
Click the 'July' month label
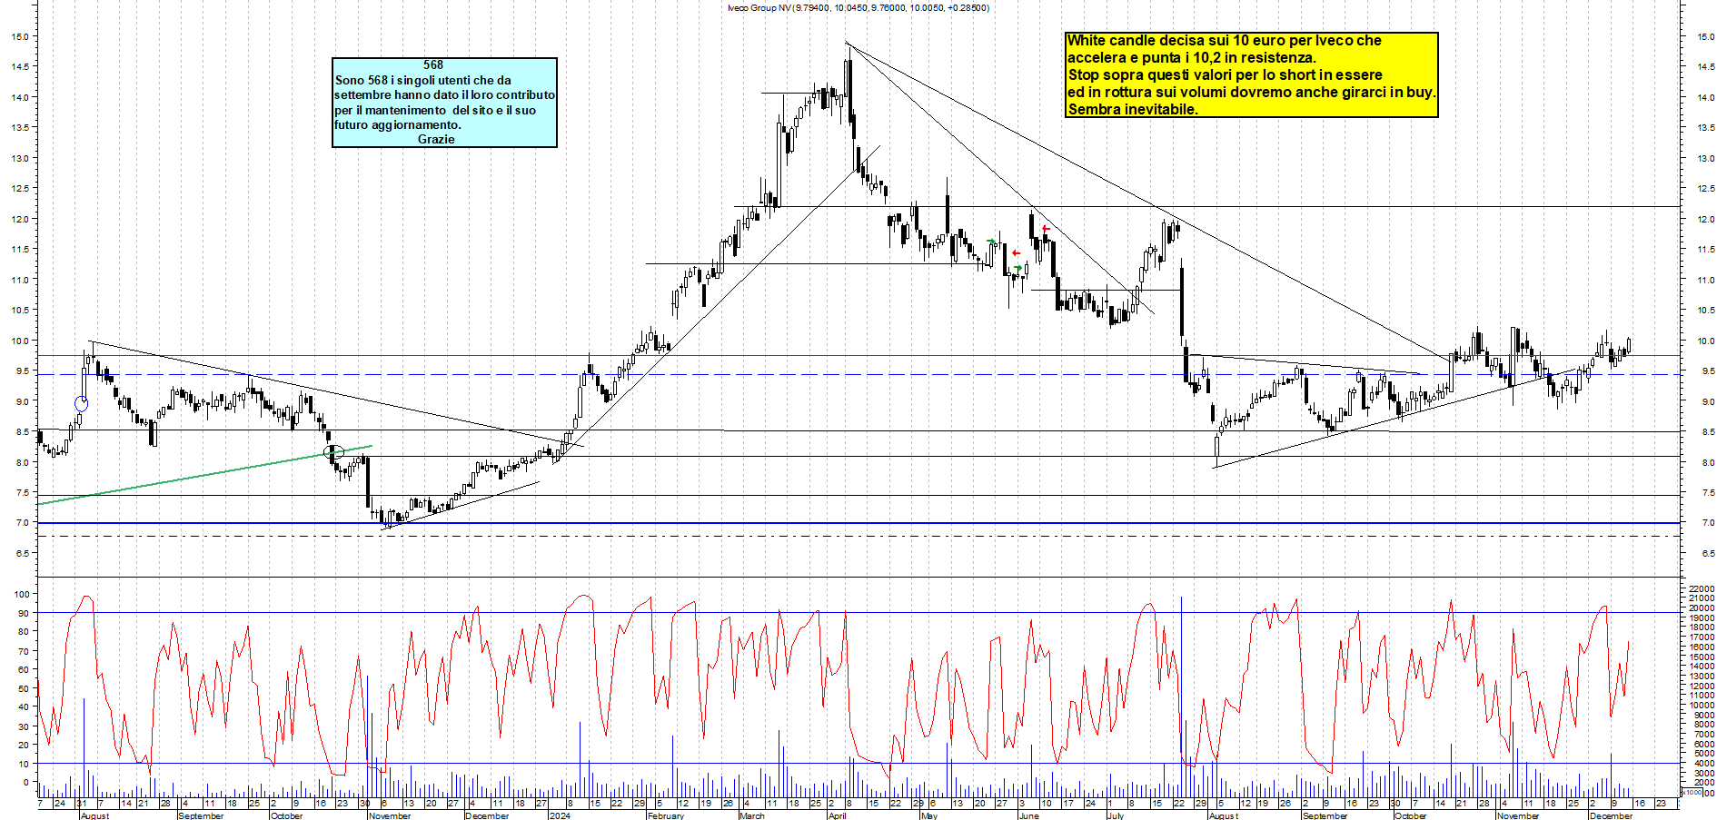coord(1116,815)
